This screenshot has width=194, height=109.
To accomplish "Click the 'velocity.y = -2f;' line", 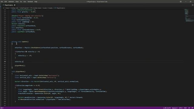I will [x=25, y=56].
